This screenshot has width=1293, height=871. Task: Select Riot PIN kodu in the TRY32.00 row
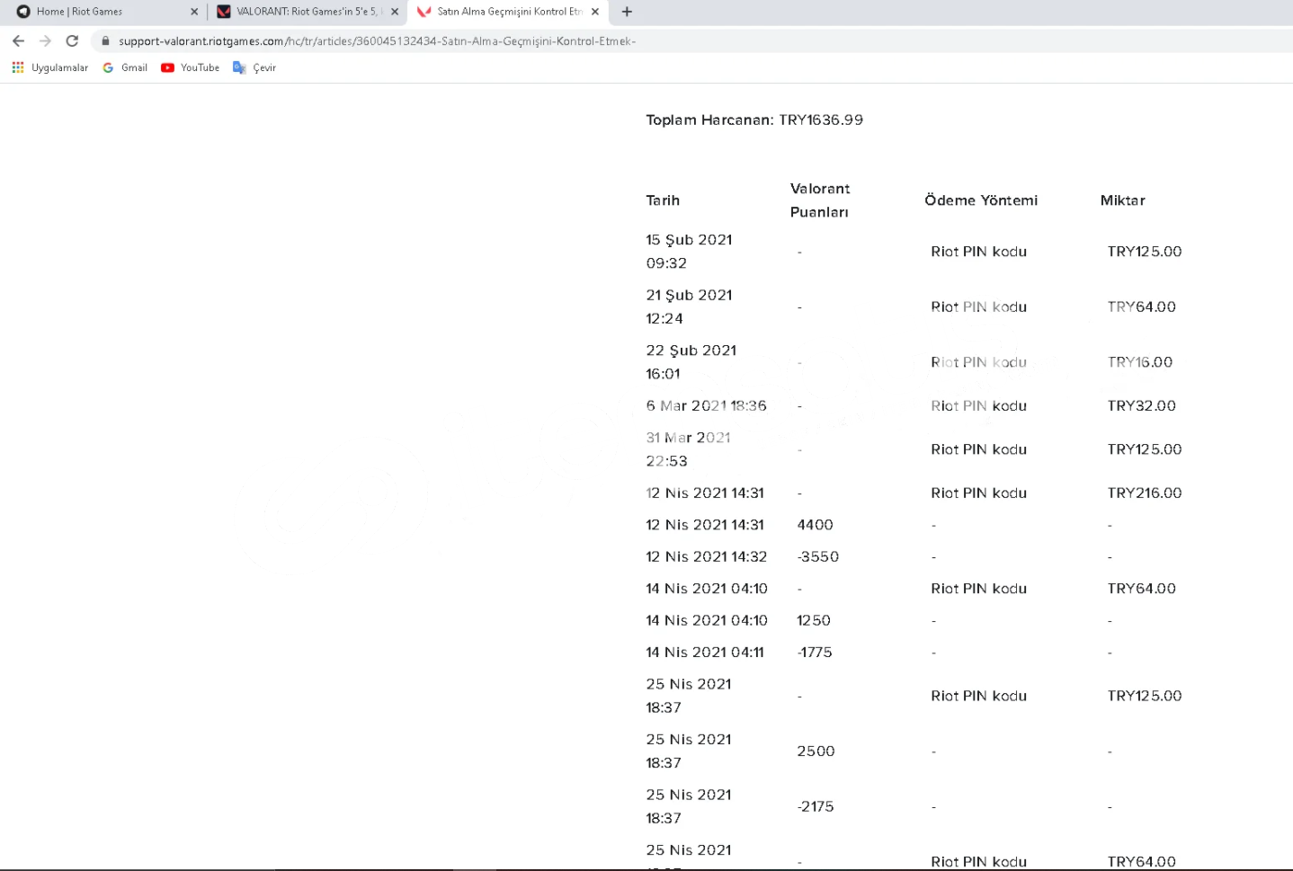(979, 406)
